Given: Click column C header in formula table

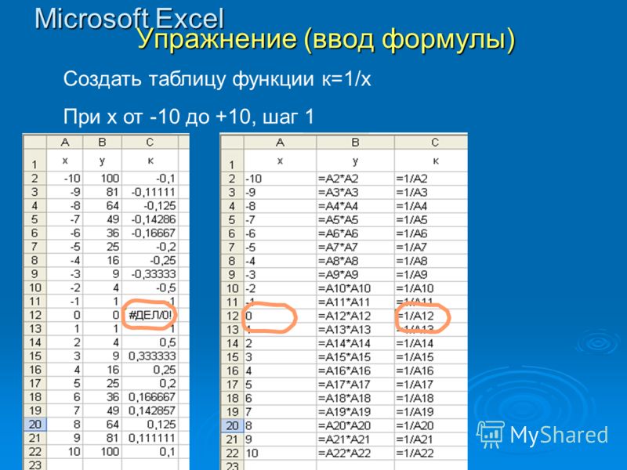Looking at the screenshot, I should tap(430, 143).
